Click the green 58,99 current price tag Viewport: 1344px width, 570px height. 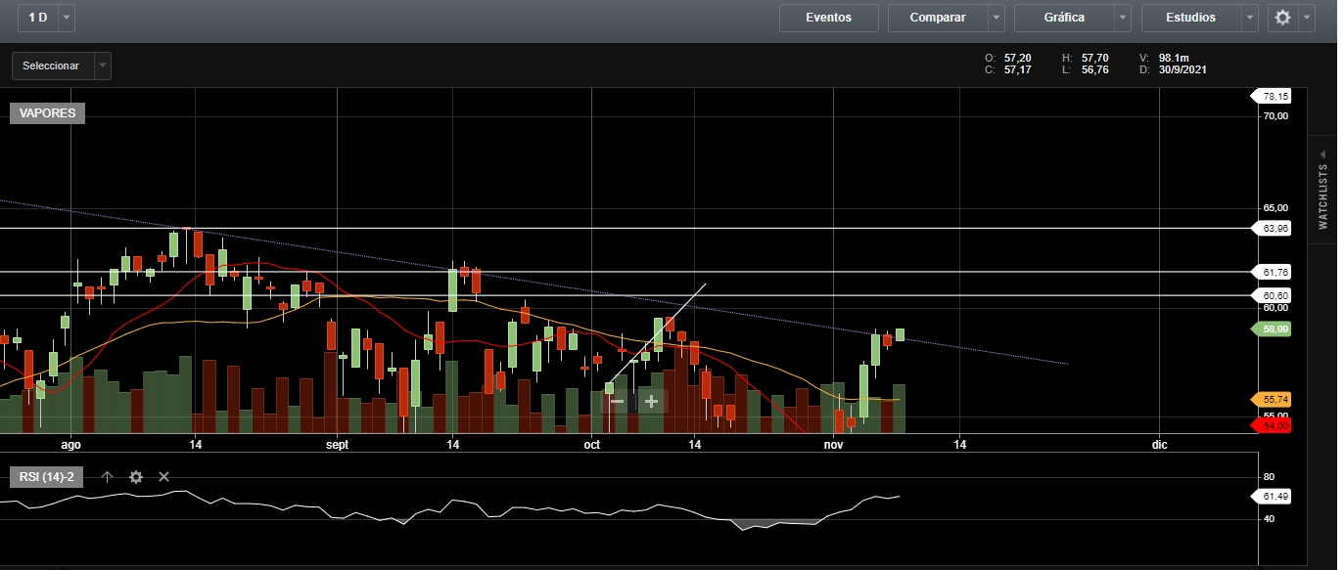tap(1275, 330)
